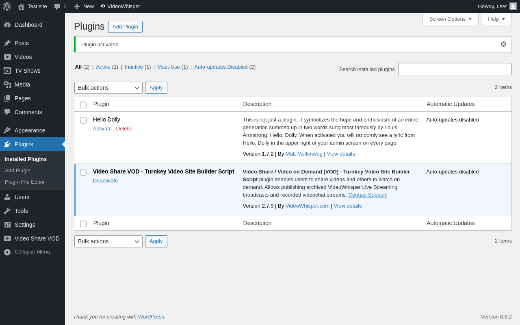Screen dimensions: 520x325
Task: Dismiss the Plugin activated notice
Action: tap(503, 44)
